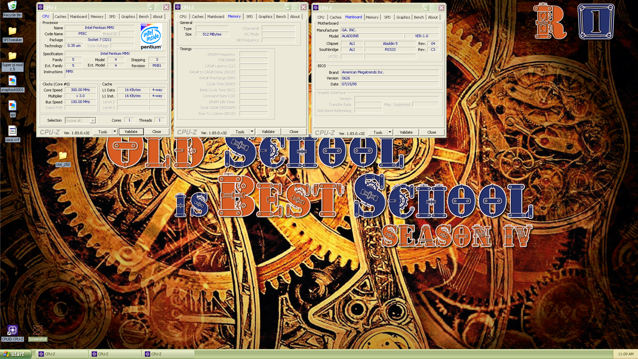Click Bus Speed value 100.00 MHz
Image resolution: width=638 pixels, height=359 pixels.
[x=80, y=102]
